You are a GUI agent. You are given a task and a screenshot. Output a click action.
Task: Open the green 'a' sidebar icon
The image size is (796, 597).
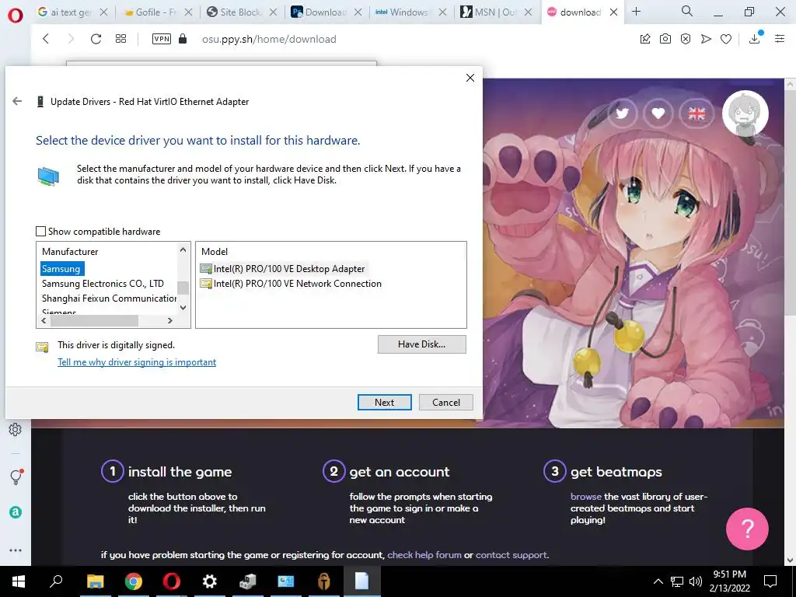pyautogui.click(x=16, y=512)
